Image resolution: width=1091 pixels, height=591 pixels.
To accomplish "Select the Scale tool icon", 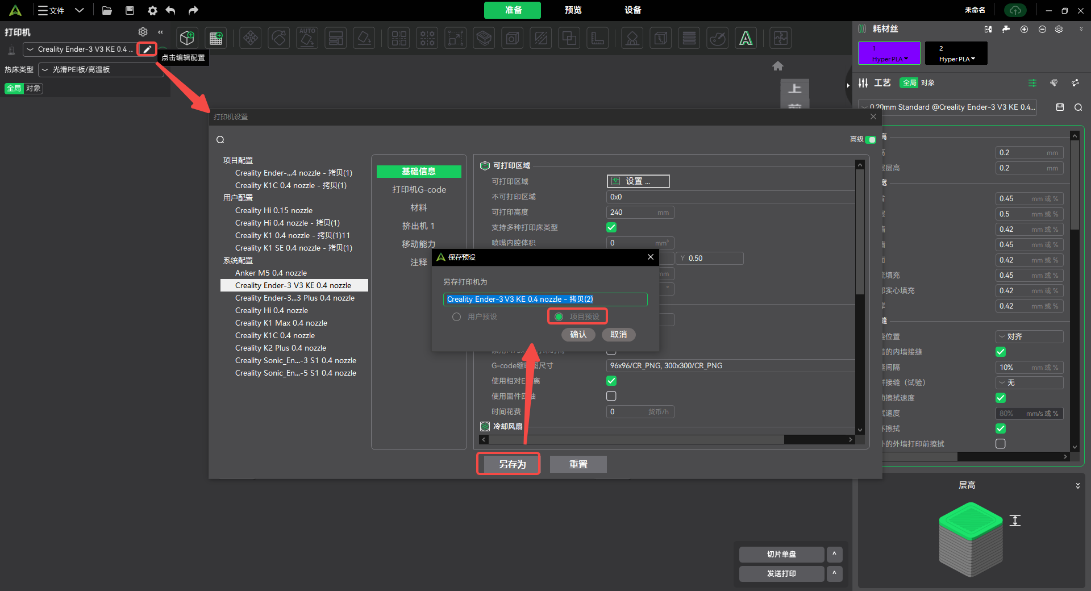I will tap(456, 38).
